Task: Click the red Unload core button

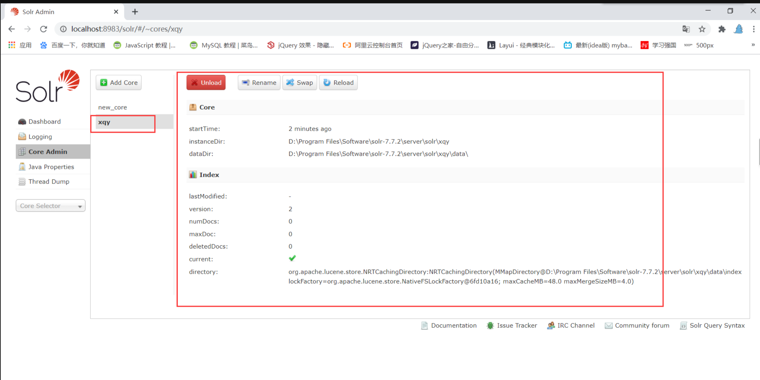Action: 206,83
